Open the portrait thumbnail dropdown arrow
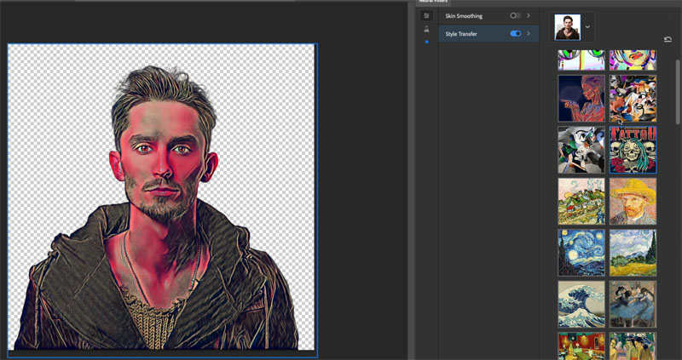The image size is (682, 360). coord(587,27)
